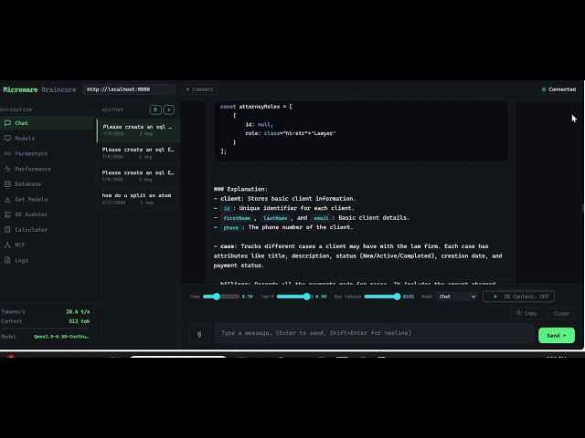
Task: Open the Mode dropdown showing Chat
Action: [457, 297]
